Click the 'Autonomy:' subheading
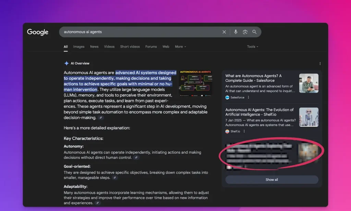The height and width of the screenshot is (211, 351). click(x=74, y=146)
